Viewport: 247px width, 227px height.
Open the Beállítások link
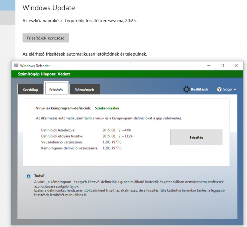200,89
